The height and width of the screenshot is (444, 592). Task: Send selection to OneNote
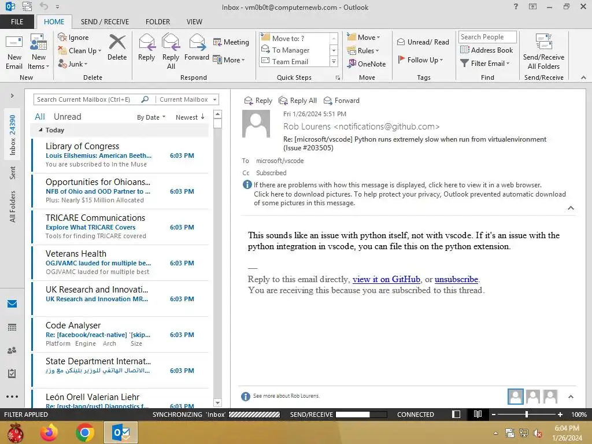pyautogui.click(x=367, y=64)
